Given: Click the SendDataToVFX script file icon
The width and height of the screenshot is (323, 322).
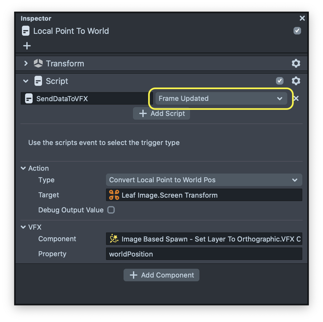Looking at the screenshot, I should [x=29, y=99].
